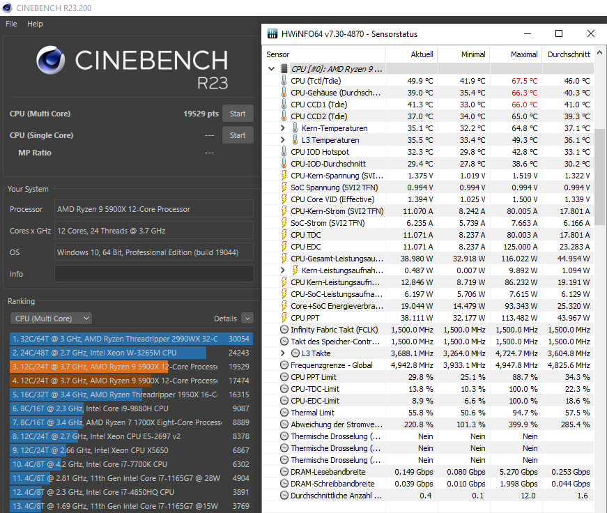Click the Aktuell column header

411,54
